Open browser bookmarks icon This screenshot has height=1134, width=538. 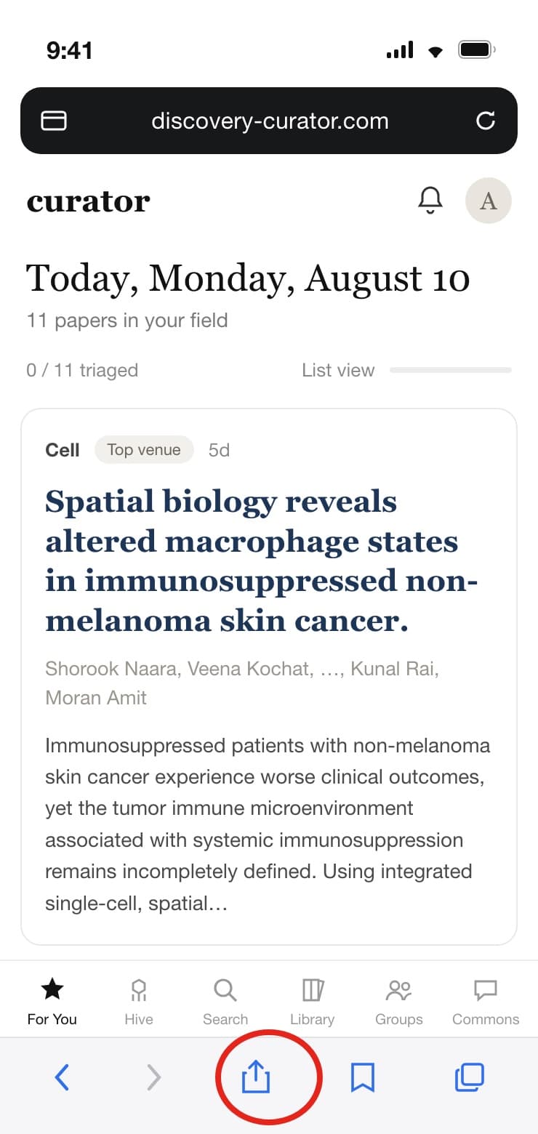point(363,1077)
